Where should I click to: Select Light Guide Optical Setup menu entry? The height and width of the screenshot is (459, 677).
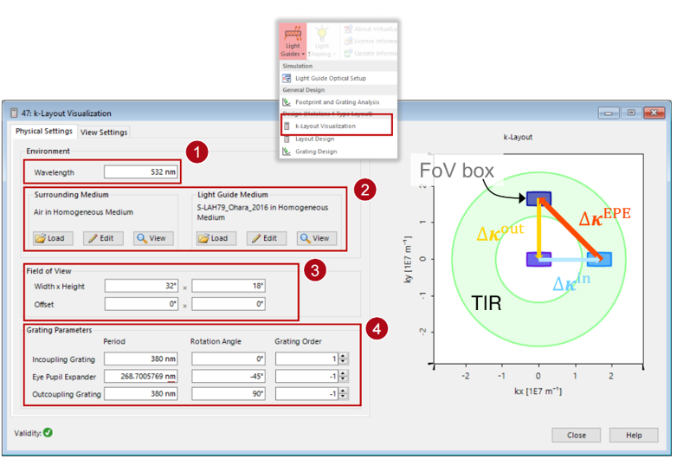click(x=331, y=78)
